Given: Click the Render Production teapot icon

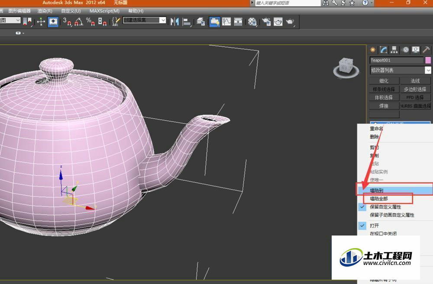Looking at the screenshot, I should coord(290,22).
